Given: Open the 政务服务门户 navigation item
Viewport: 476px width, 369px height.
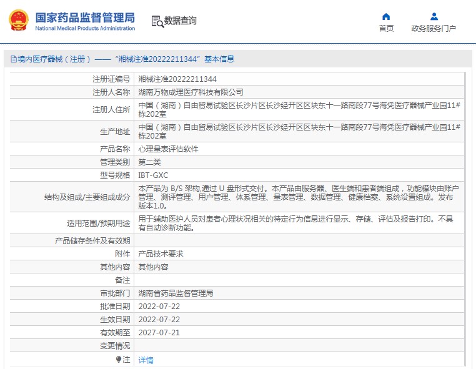Looking at the screenshot, I should [434, 28].
